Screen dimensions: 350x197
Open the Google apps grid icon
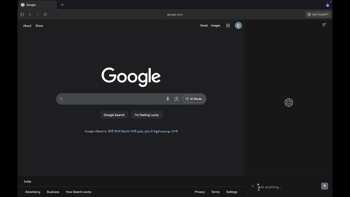(228, 25)
